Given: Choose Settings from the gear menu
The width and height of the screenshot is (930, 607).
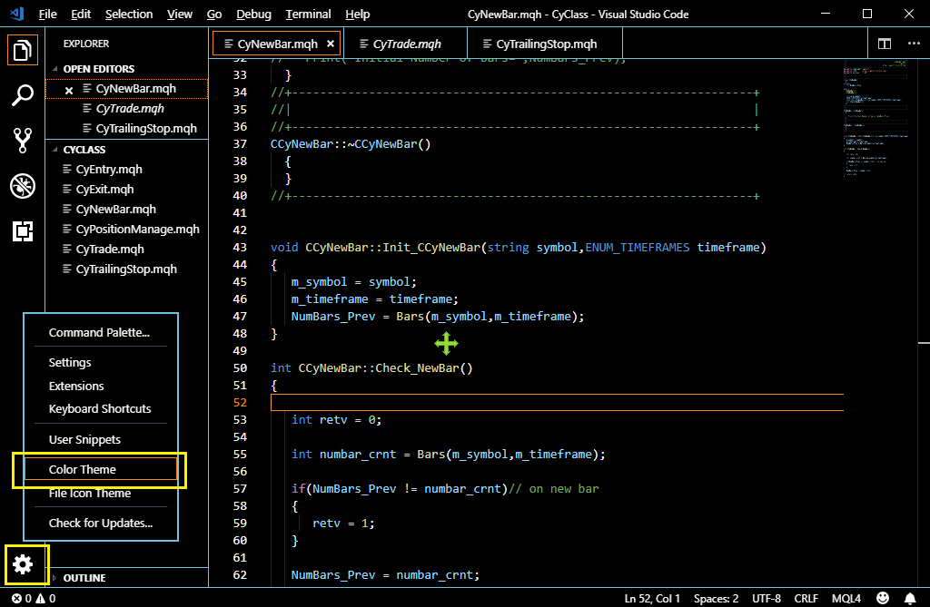Looking at the screenshot, I should [x=70, y=362].
